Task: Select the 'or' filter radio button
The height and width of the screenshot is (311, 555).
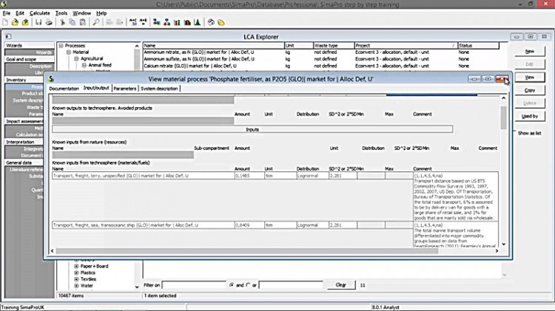Action: pos(248,285)
